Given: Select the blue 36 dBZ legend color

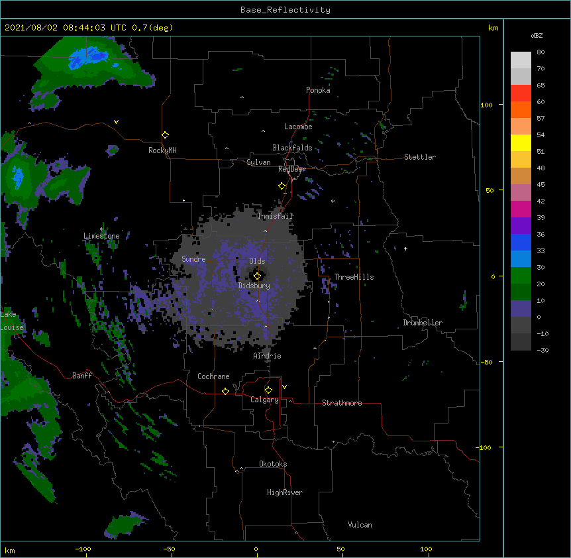Looking at the screenshot, I should tap(521, 242).
